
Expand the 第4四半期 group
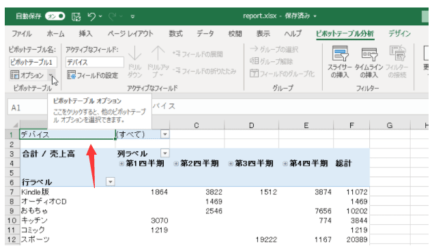point(285,164)
